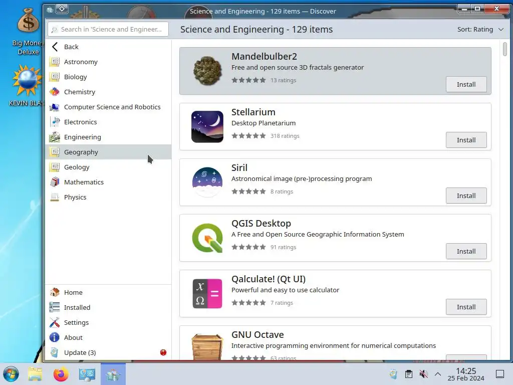Open the Electronics category
513x385 pixels.
click(x=108, y=122)
